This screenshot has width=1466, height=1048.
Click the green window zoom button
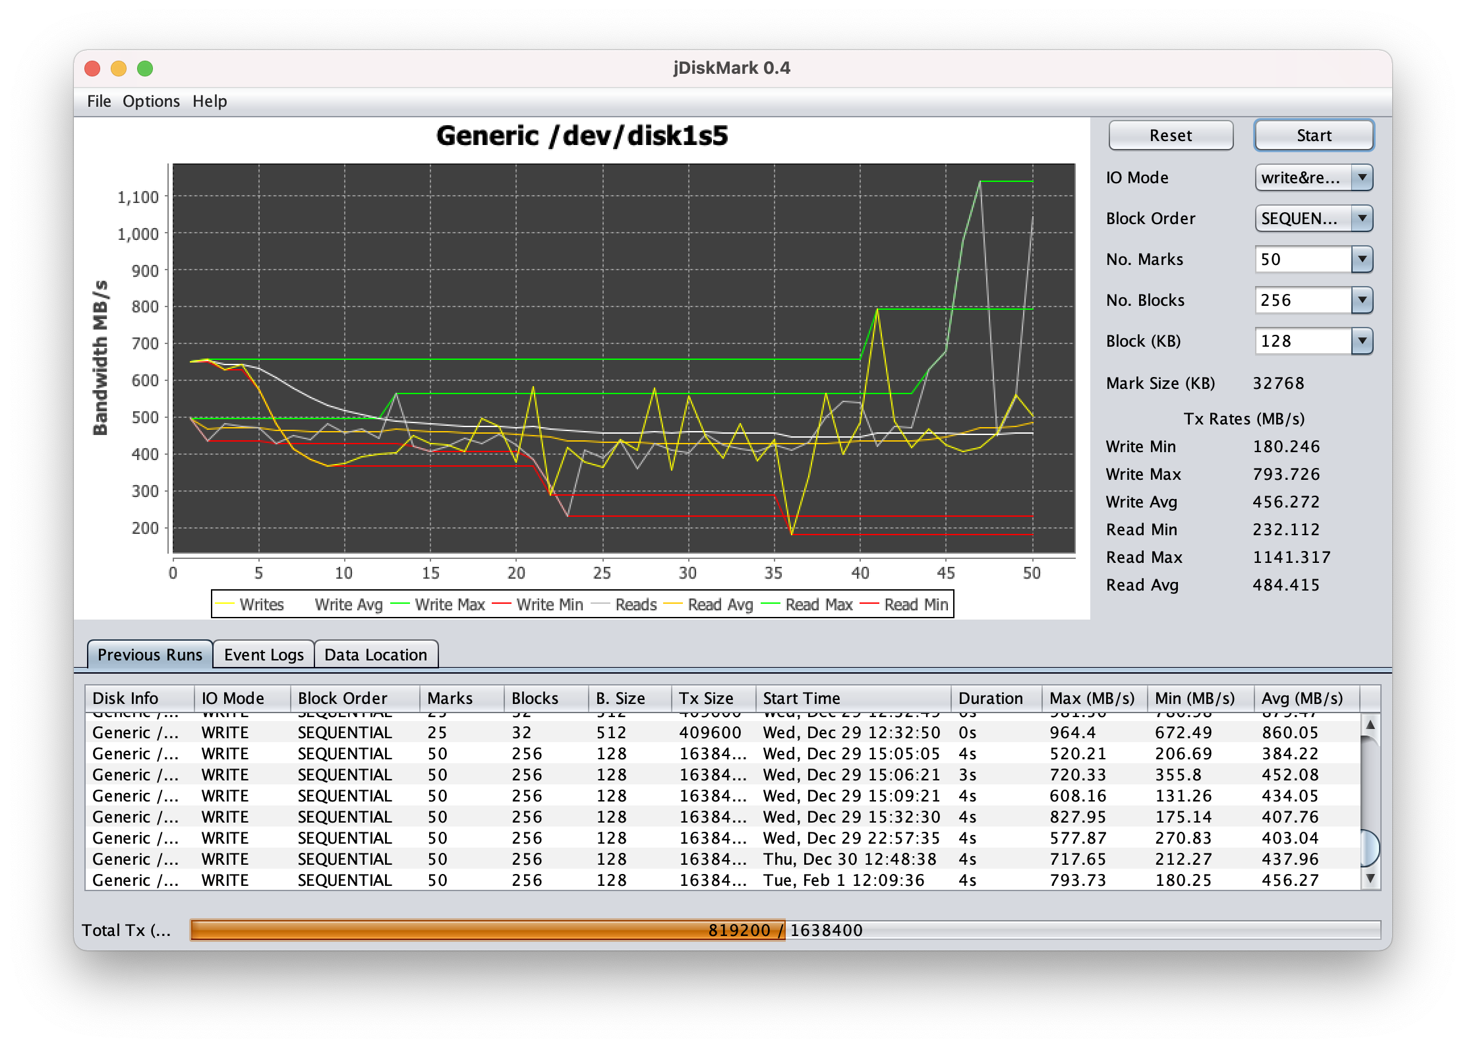145,68
